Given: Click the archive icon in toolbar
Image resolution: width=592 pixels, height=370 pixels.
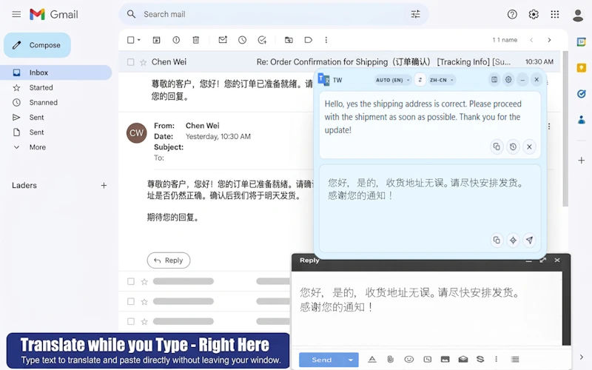Looking at the screenshot, I should click(156, 40).
